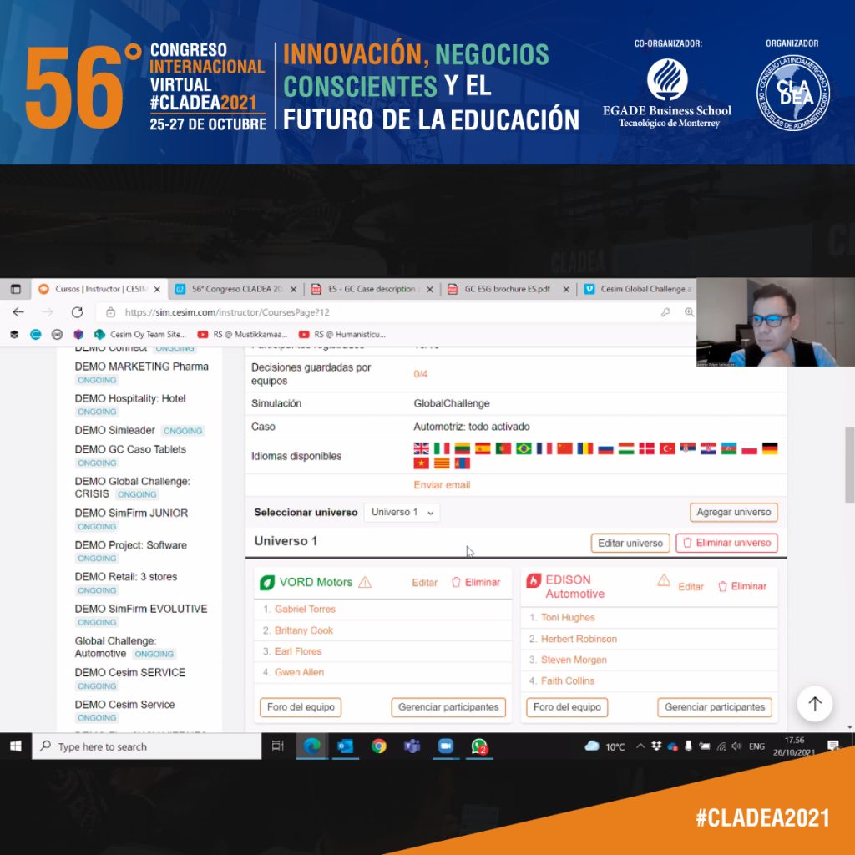The image size is (855, 855).
Task: Open participant Faith Collins
Action: click(x=568, y=680)
